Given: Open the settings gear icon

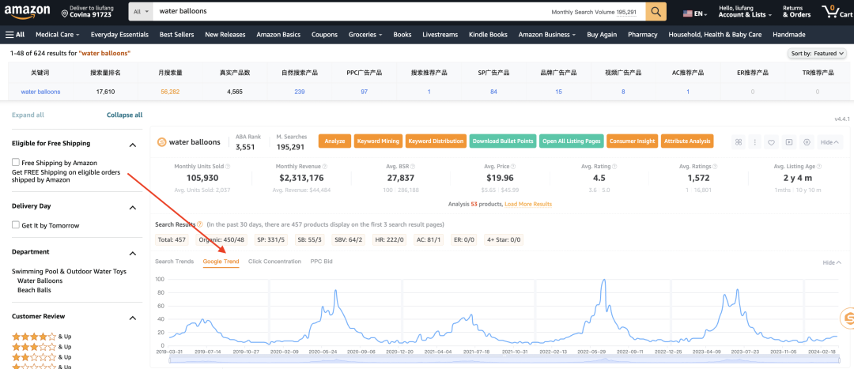Looking at the screenshot, I should pos(807,142).
